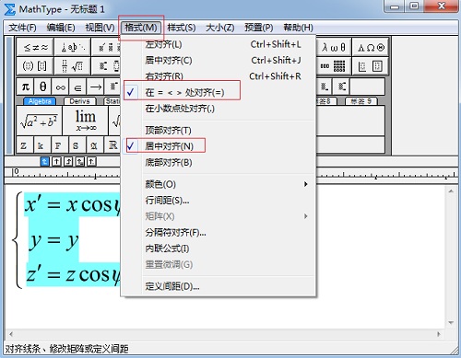Insert the F symbol from small bar

(x=58, y=145)
